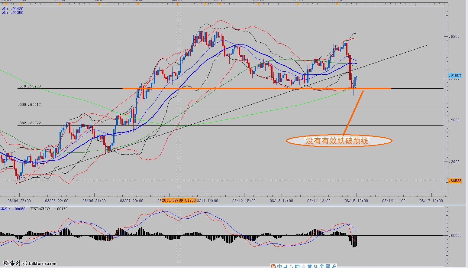Click the 08/04 23:00 time axis label

point(19,201)
